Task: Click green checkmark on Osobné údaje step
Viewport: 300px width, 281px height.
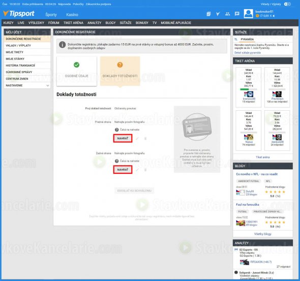Action: (x=77, y=65)
